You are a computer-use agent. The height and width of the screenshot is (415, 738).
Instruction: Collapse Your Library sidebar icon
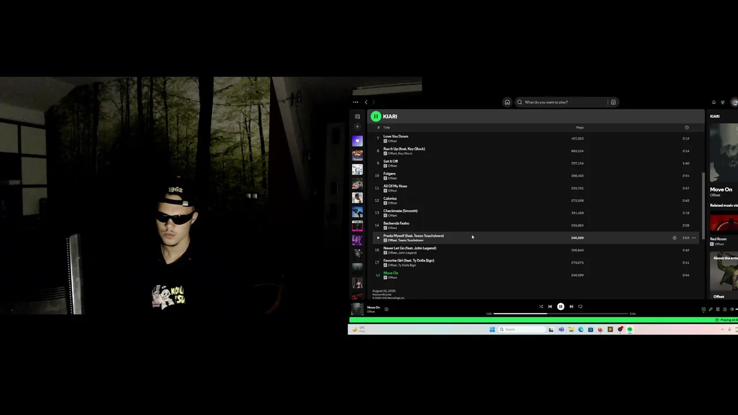(357, 116)
